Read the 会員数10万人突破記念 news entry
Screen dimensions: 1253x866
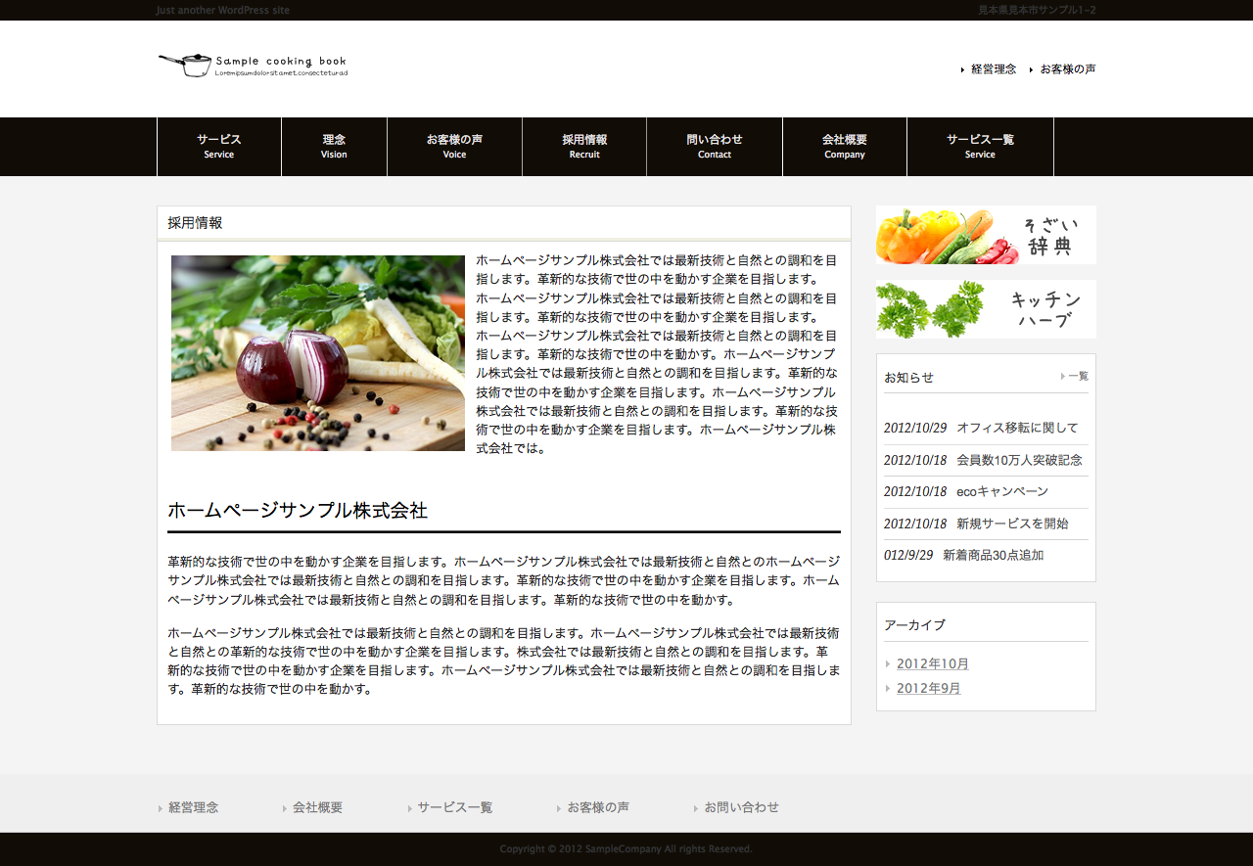point(1018,460)
